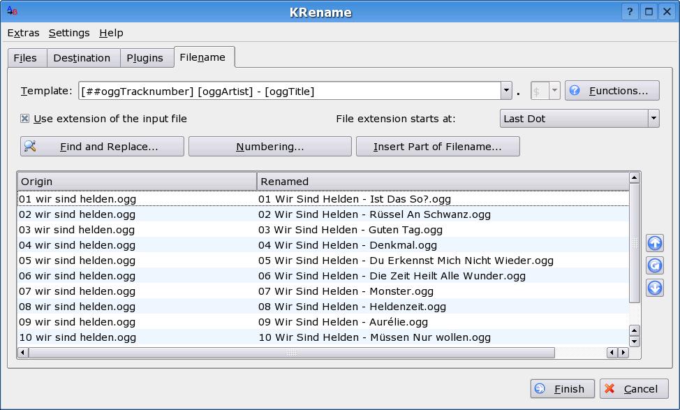Viewport: 680px width, 410px height.
Task: Click the Renamed column header
Action: 443,182
